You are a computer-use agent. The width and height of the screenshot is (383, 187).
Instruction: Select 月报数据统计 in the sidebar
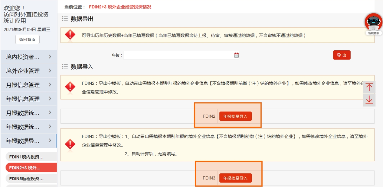click(29, 113)
